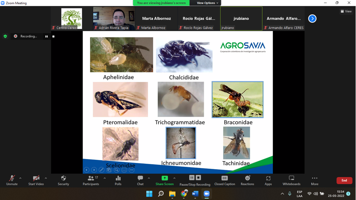This screenshot has width=356, height=200.
Task: Select Centro Ceres participant thumbnail
Action: (72, 19)
